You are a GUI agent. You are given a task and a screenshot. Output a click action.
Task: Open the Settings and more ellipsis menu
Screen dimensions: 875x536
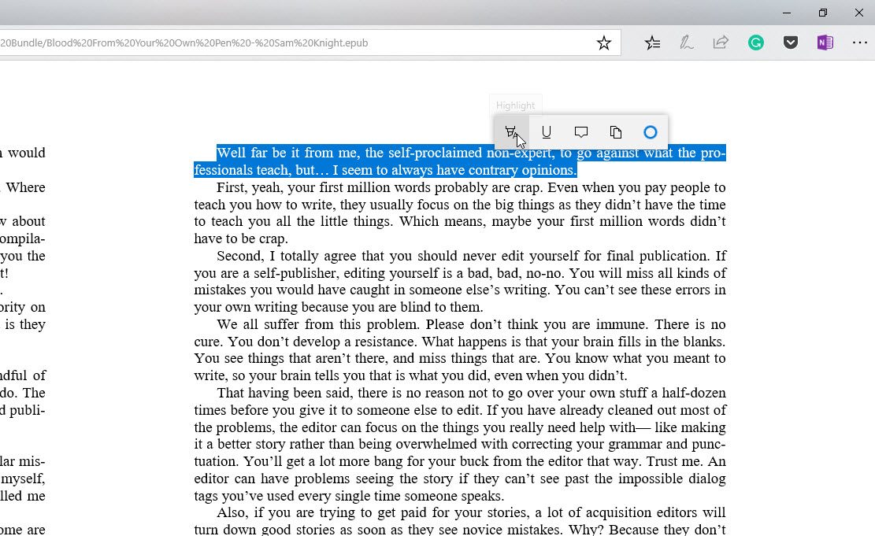pos(859,43)
